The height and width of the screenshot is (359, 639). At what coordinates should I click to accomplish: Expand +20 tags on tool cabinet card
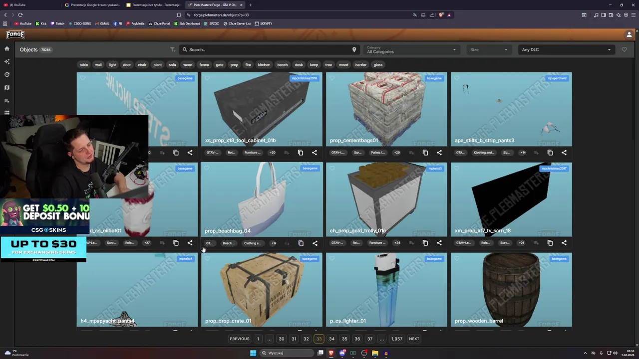pyautogui.click(x=272, y=153)
